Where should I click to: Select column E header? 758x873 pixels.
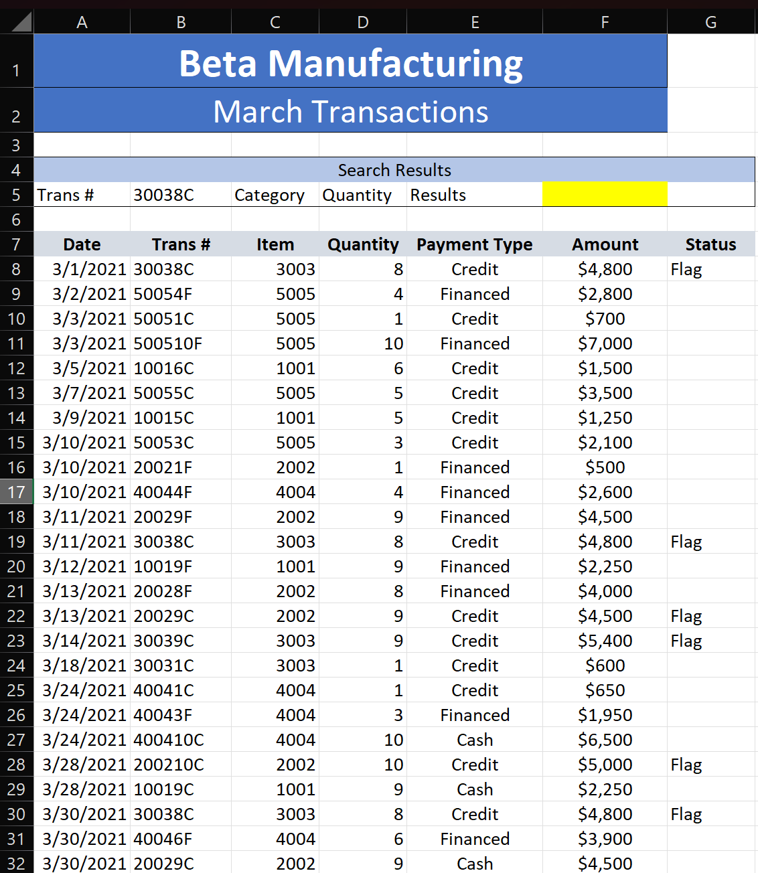point(475,22)
